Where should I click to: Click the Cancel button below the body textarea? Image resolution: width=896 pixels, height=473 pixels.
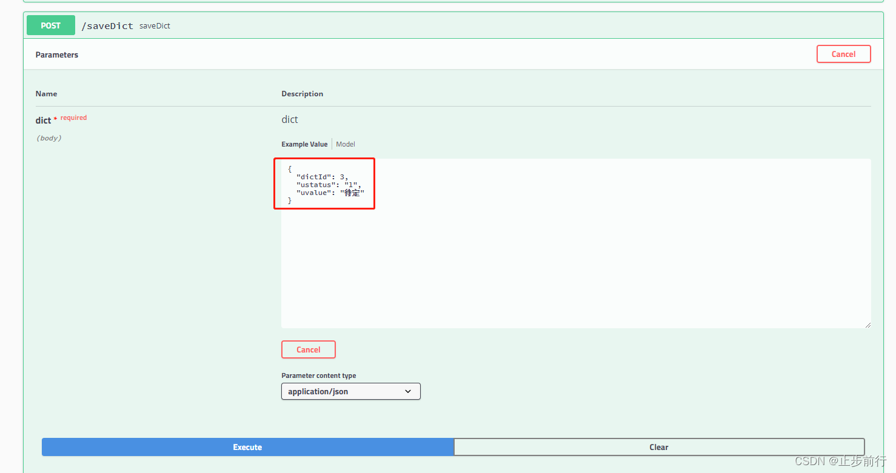coord(308,349)
